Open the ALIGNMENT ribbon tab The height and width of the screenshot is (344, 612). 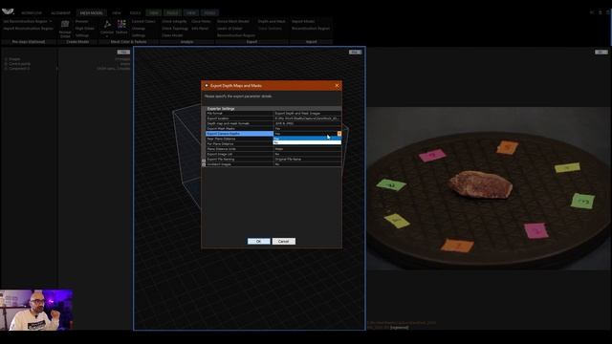(x=60, y=12)
